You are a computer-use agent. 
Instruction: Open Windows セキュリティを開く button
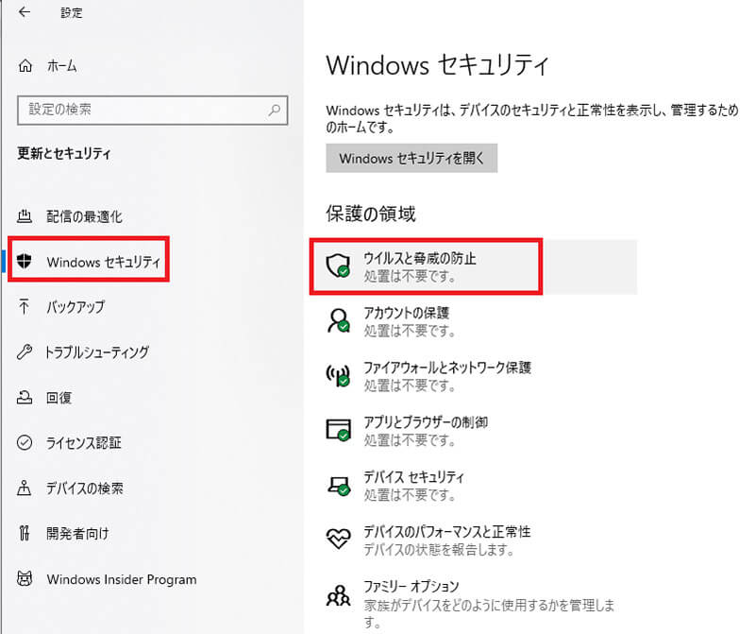pyautogui.click(x=411, y=158)
